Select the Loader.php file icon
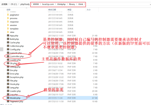The height and width of the screenshot is (105, 151). click(8, 91)
